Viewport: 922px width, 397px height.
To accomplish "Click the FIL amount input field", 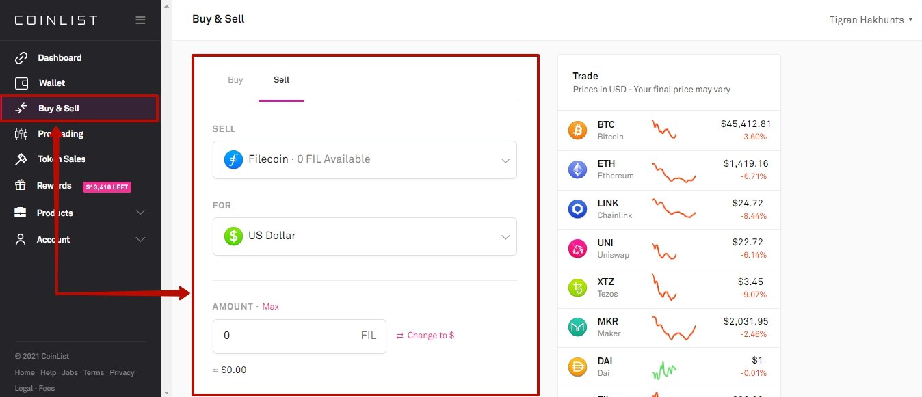I will click(x=300, y=336).
